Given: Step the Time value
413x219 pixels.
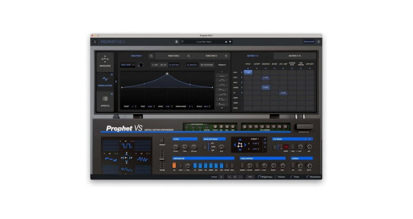Looking at the screenshot, I should point(154,107).
